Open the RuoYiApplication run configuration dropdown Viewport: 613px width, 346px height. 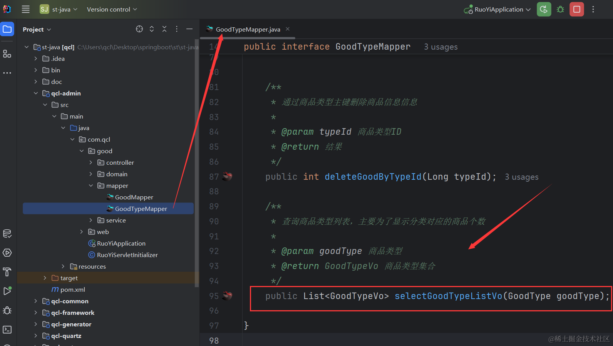point(498,9)
